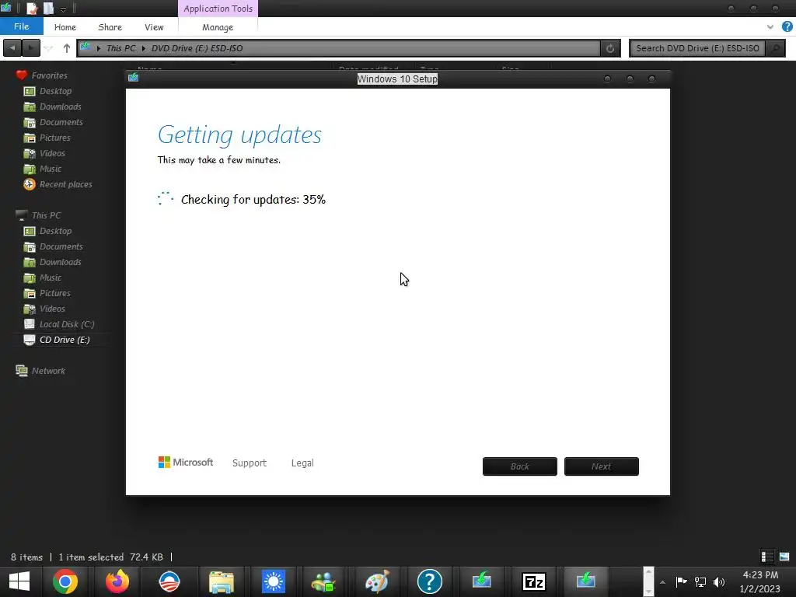This screenshot has width=796, height=597.
Task: Expand the breadcrumb arrow after This PC
Action: (144, 48)
